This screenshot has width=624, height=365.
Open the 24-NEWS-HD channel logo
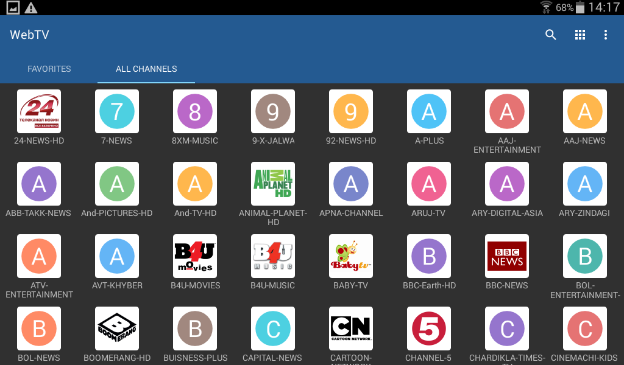pos(39,111)
